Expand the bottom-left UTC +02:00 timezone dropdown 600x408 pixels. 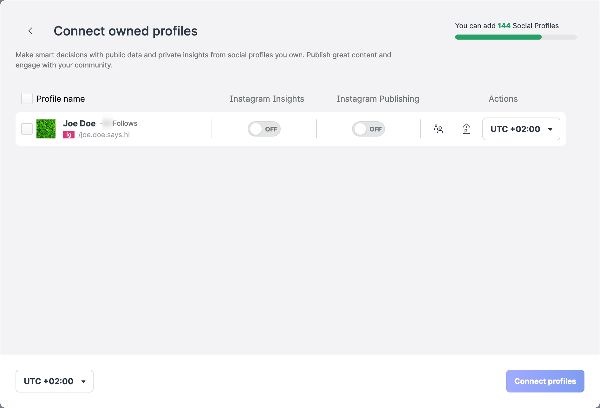point(55,381)
